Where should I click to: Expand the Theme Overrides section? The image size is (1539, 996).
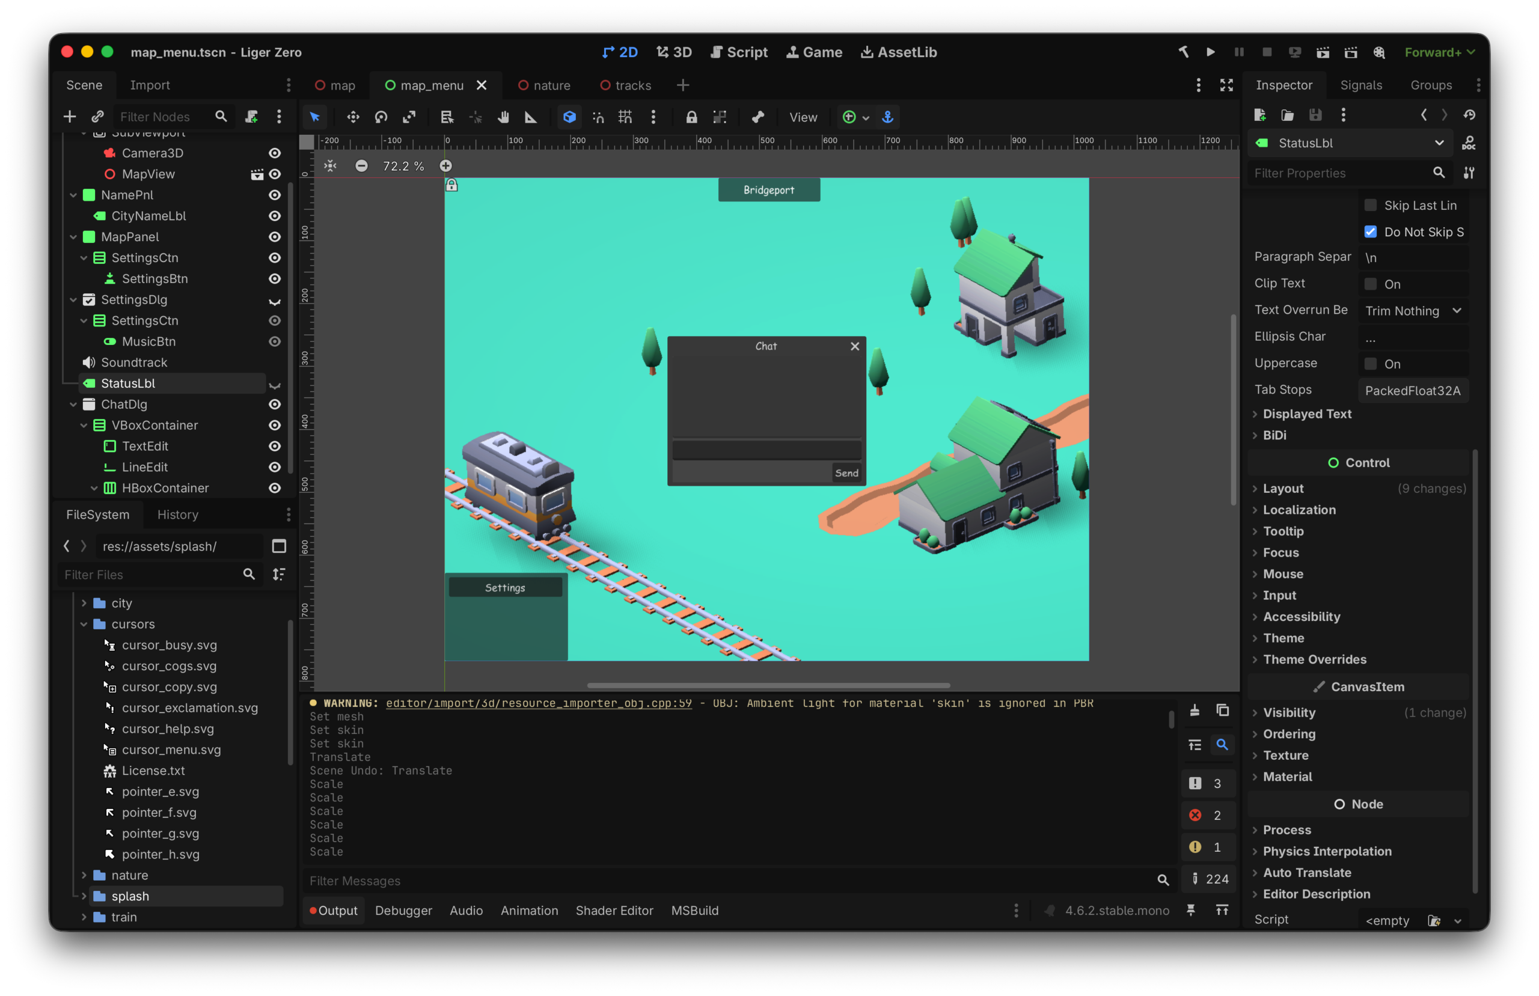click(x=1314, y=659)
